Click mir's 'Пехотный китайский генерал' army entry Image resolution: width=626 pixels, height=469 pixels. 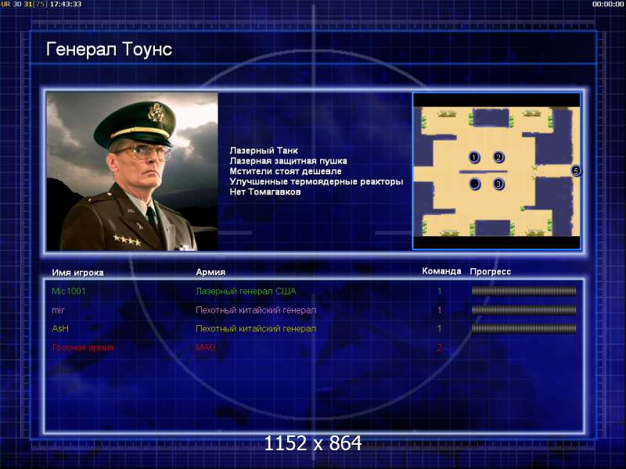[256, 310]
